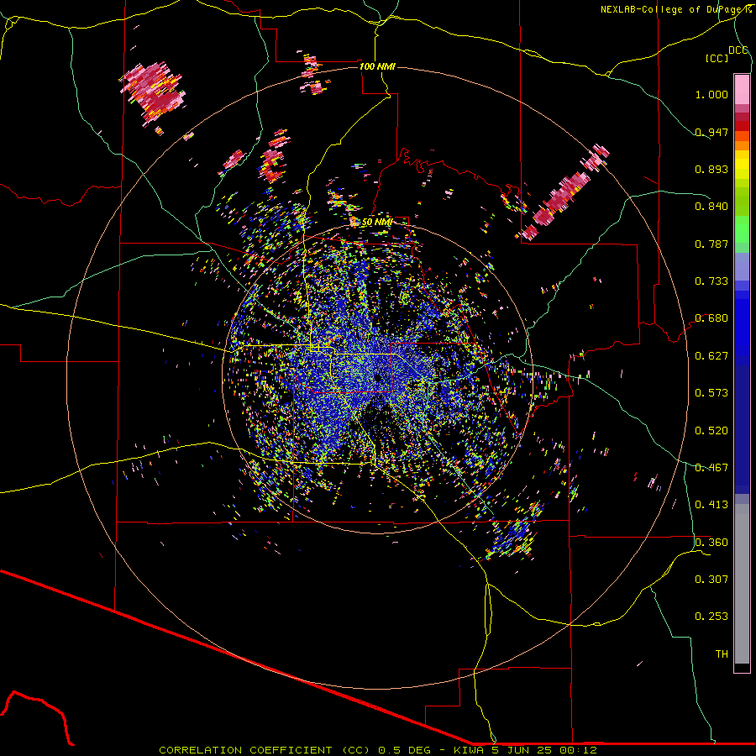Image resolution: width=756 pixels, height=756 pixels.
Task: Click the 0.787 scale value
Action: (x=711, y=244)
